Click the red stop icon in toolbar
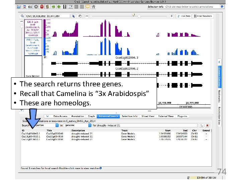This screenshot has height=180, width=241. [42, 7]
